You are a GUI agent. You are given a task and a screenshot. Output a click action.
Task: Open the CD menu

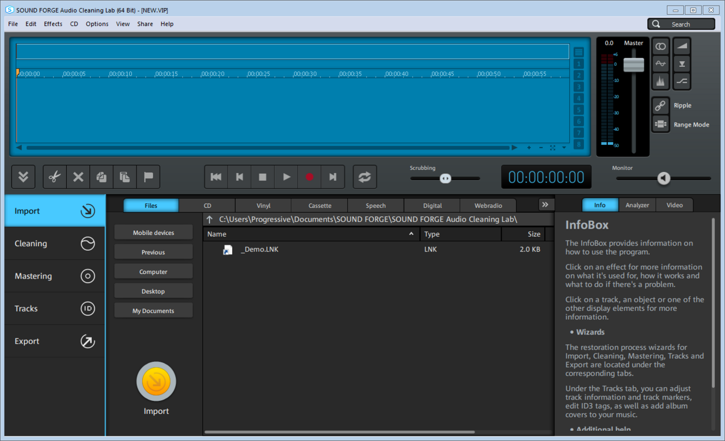[74, 24]
